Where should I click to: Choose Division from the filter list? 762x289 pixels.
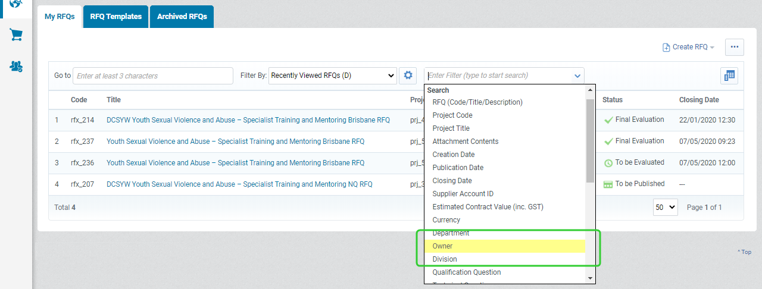point(505,259)
